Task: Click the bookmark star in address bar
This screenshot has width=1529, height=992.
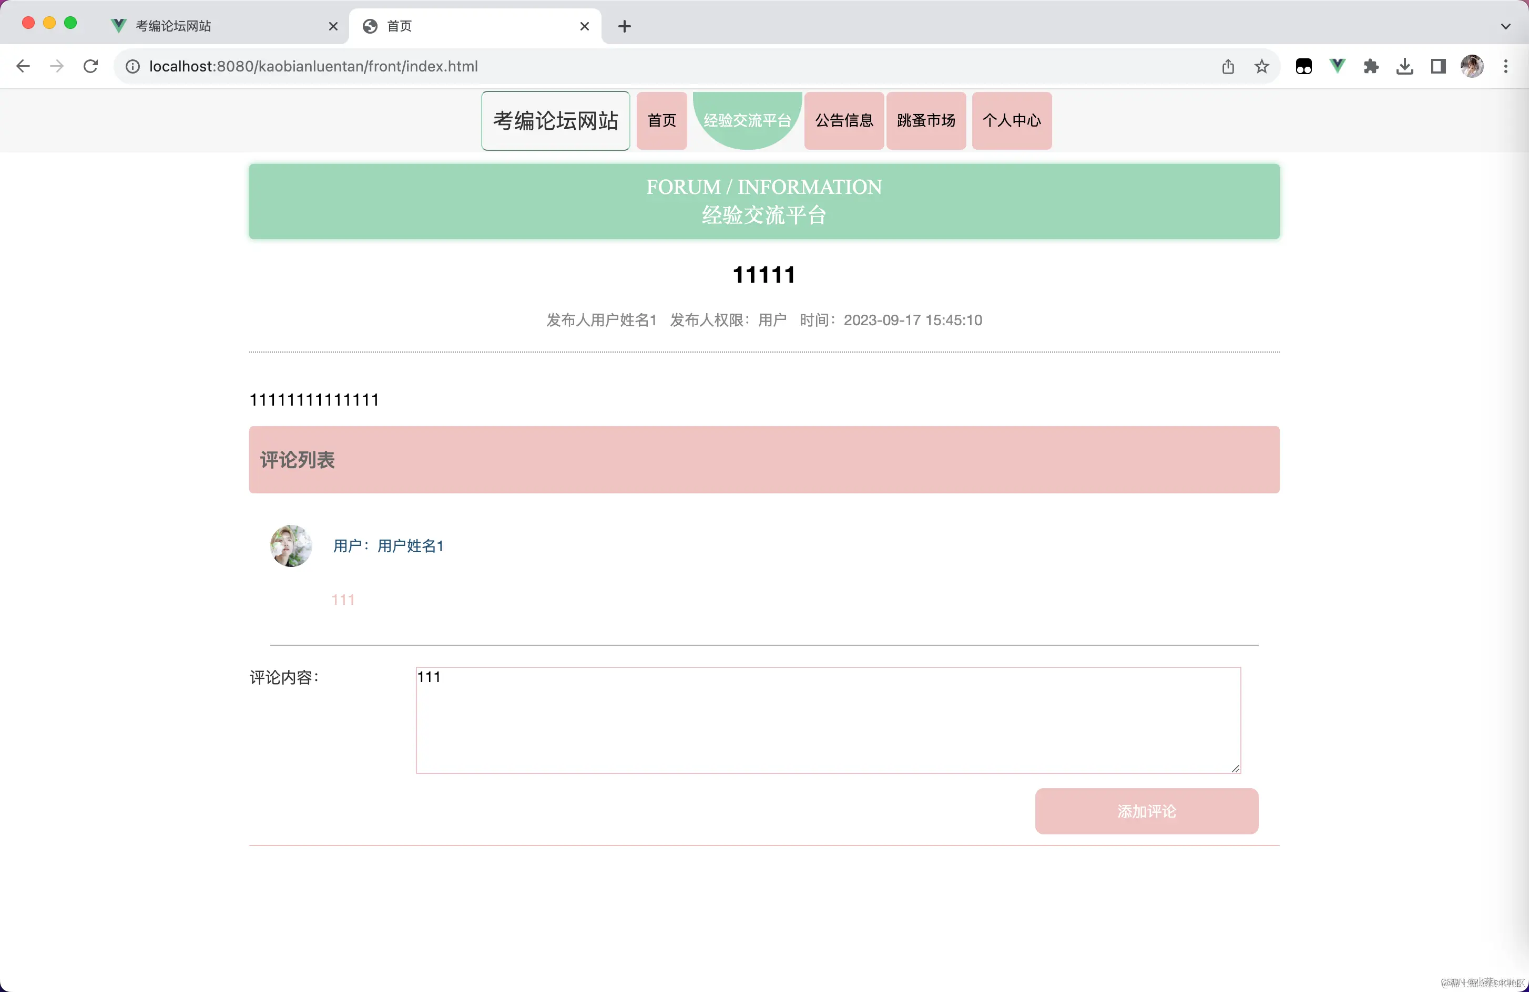Action: pyautogui.click(x=1261, y=66)
